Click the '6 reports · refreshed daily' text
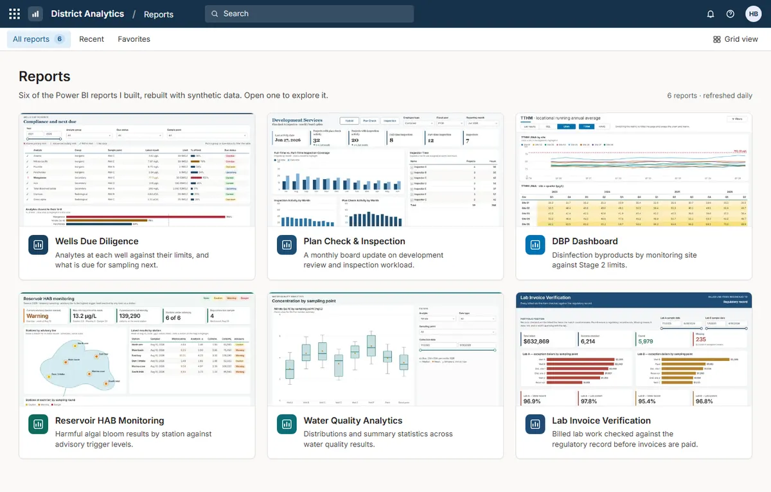Image resolution: width=771 pixels, height=492 pixels. (709, 96)
